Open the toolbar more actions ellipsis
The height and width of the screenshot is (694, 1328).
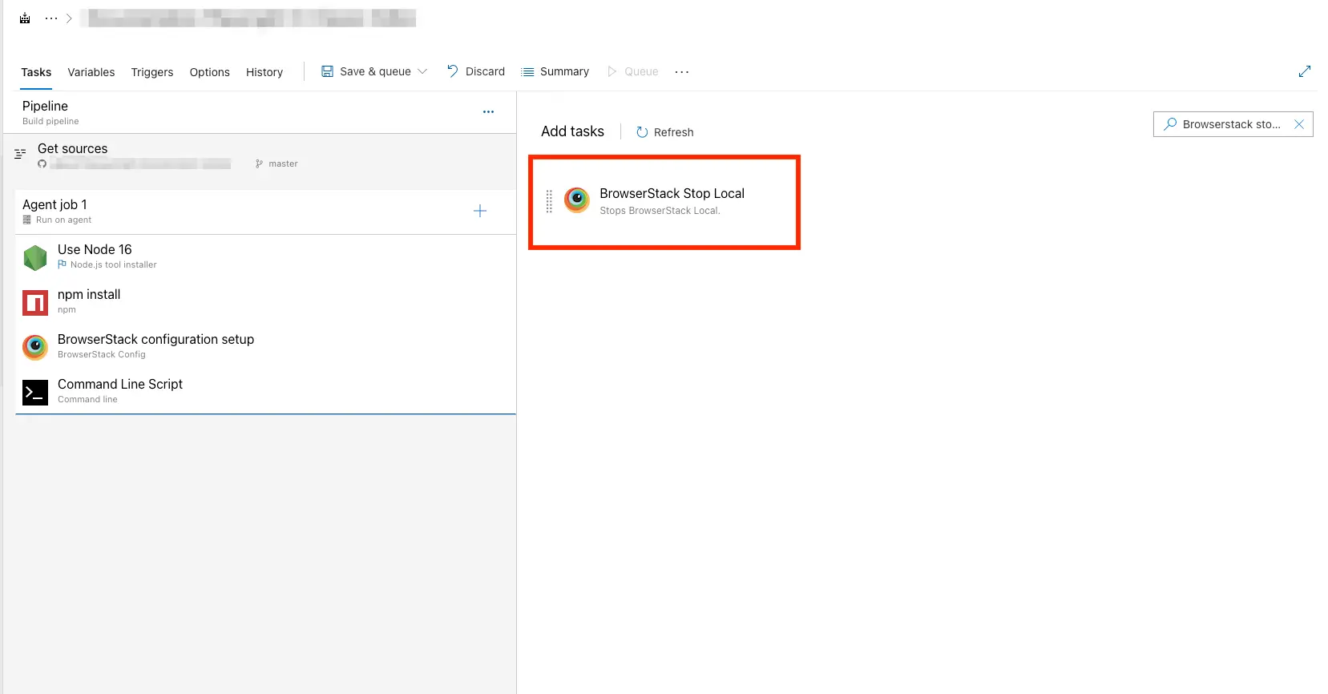point(682,72)
